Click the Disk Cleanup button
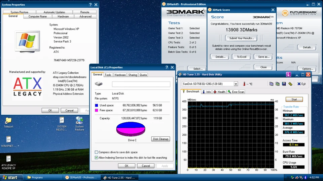Screen dimensions: 323x181 click(x=161, y=139)
